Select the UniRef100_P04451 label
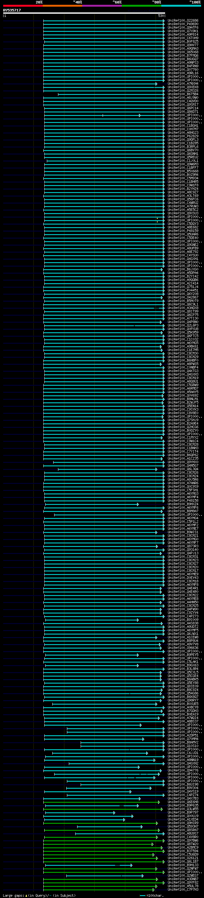Screen dimensions: 204x898 coord(183,291)
